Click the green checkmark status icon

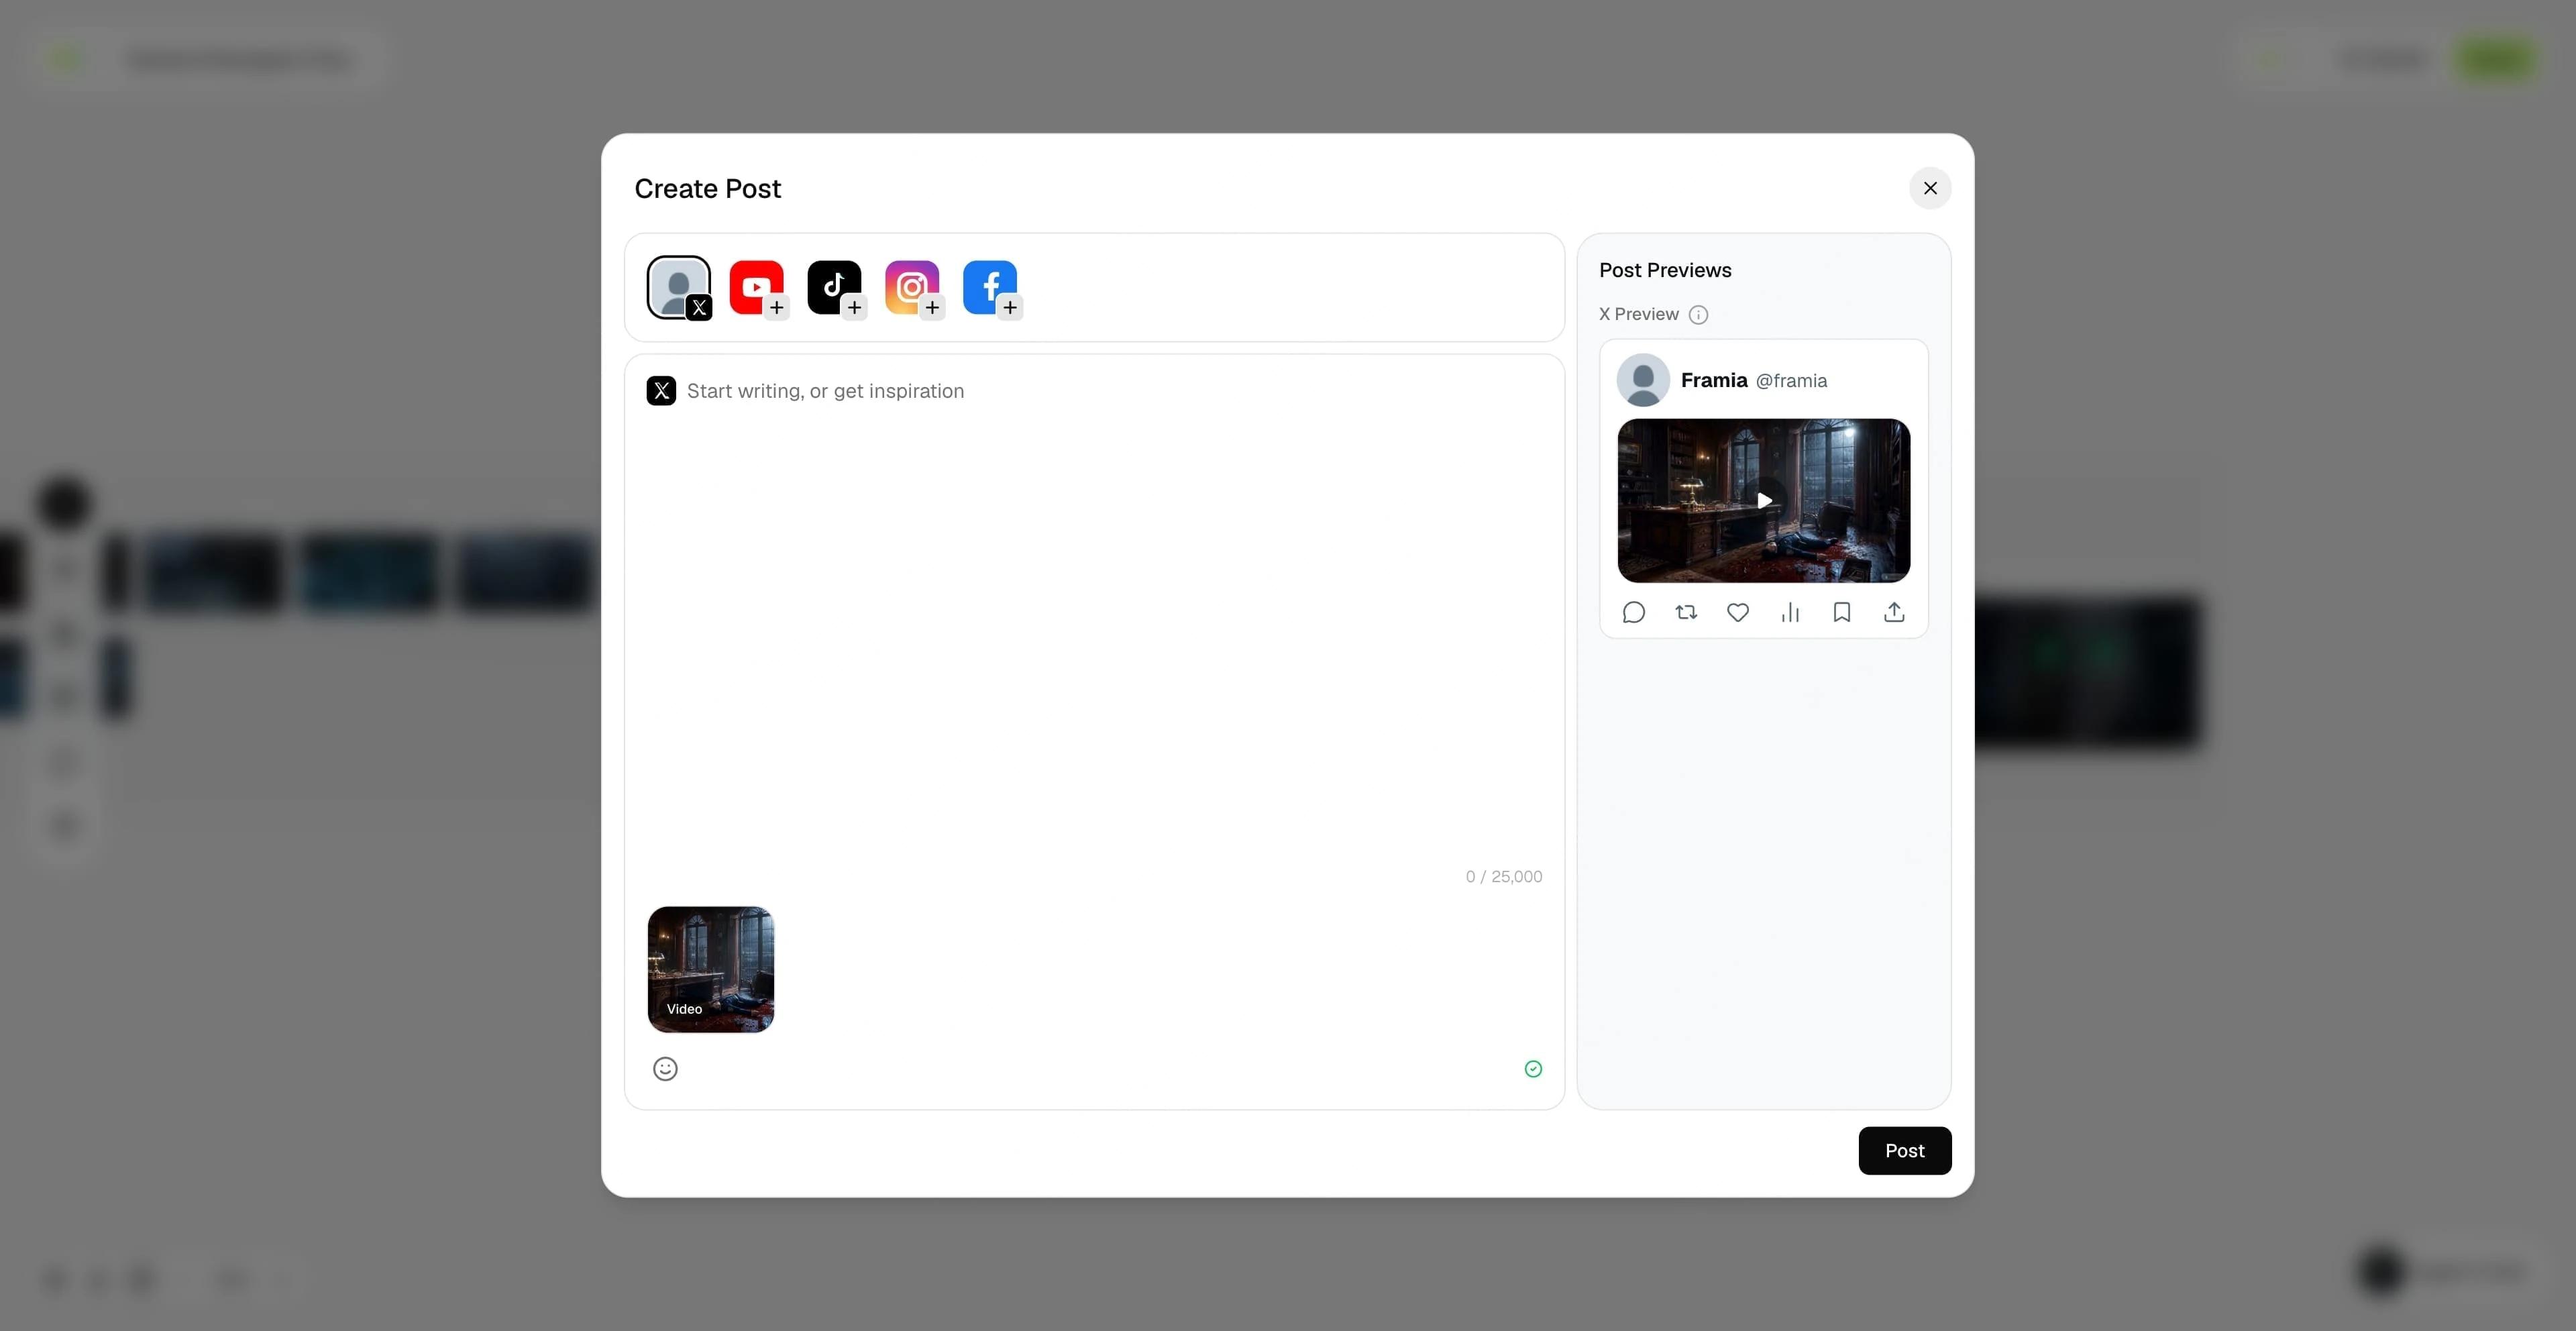(1533, 1069)
